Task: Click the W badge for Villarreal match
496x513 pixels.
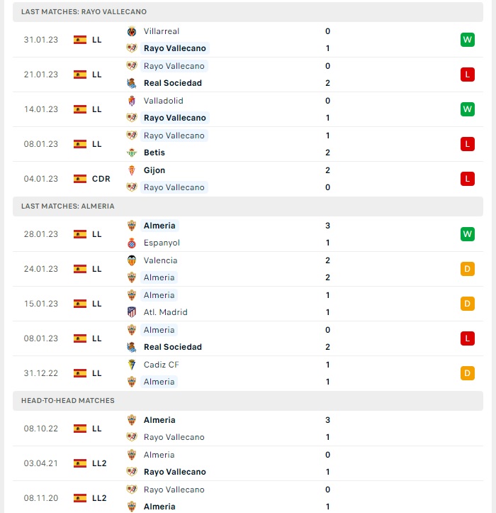Action: (x=467, y=40)
